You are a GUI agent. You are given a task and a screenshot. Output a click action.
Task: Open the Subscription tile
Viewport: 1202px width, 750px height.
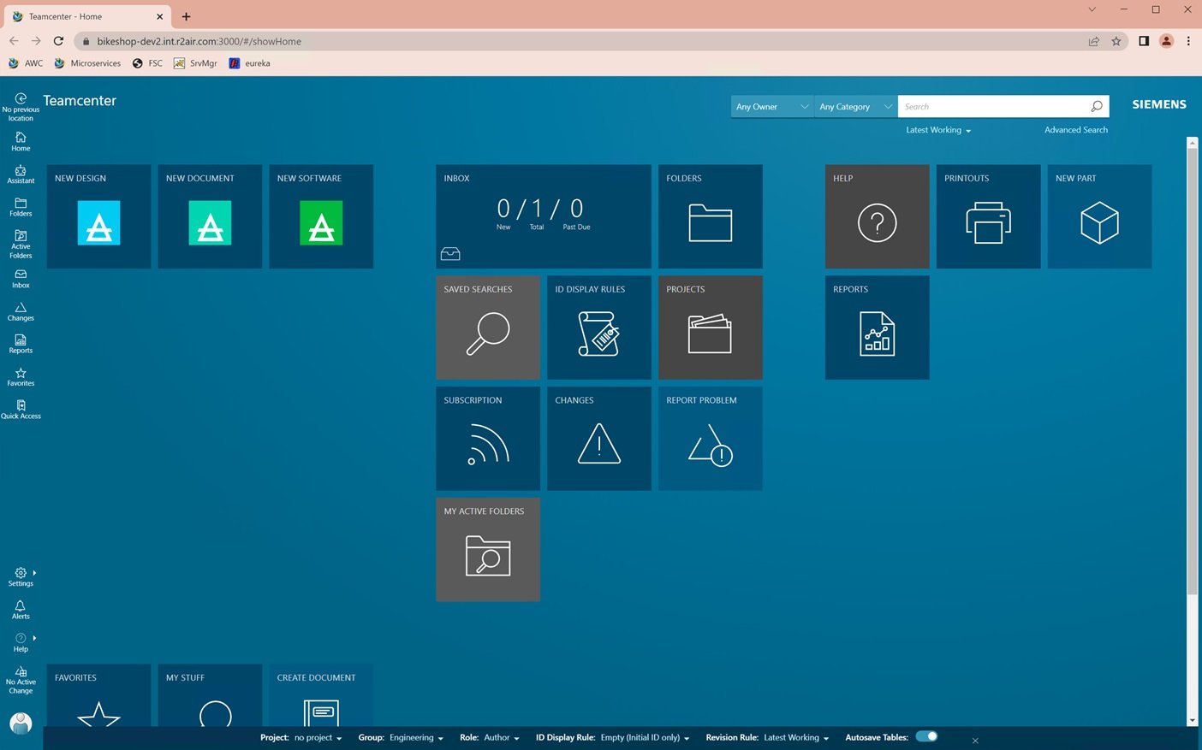point(487,438)
